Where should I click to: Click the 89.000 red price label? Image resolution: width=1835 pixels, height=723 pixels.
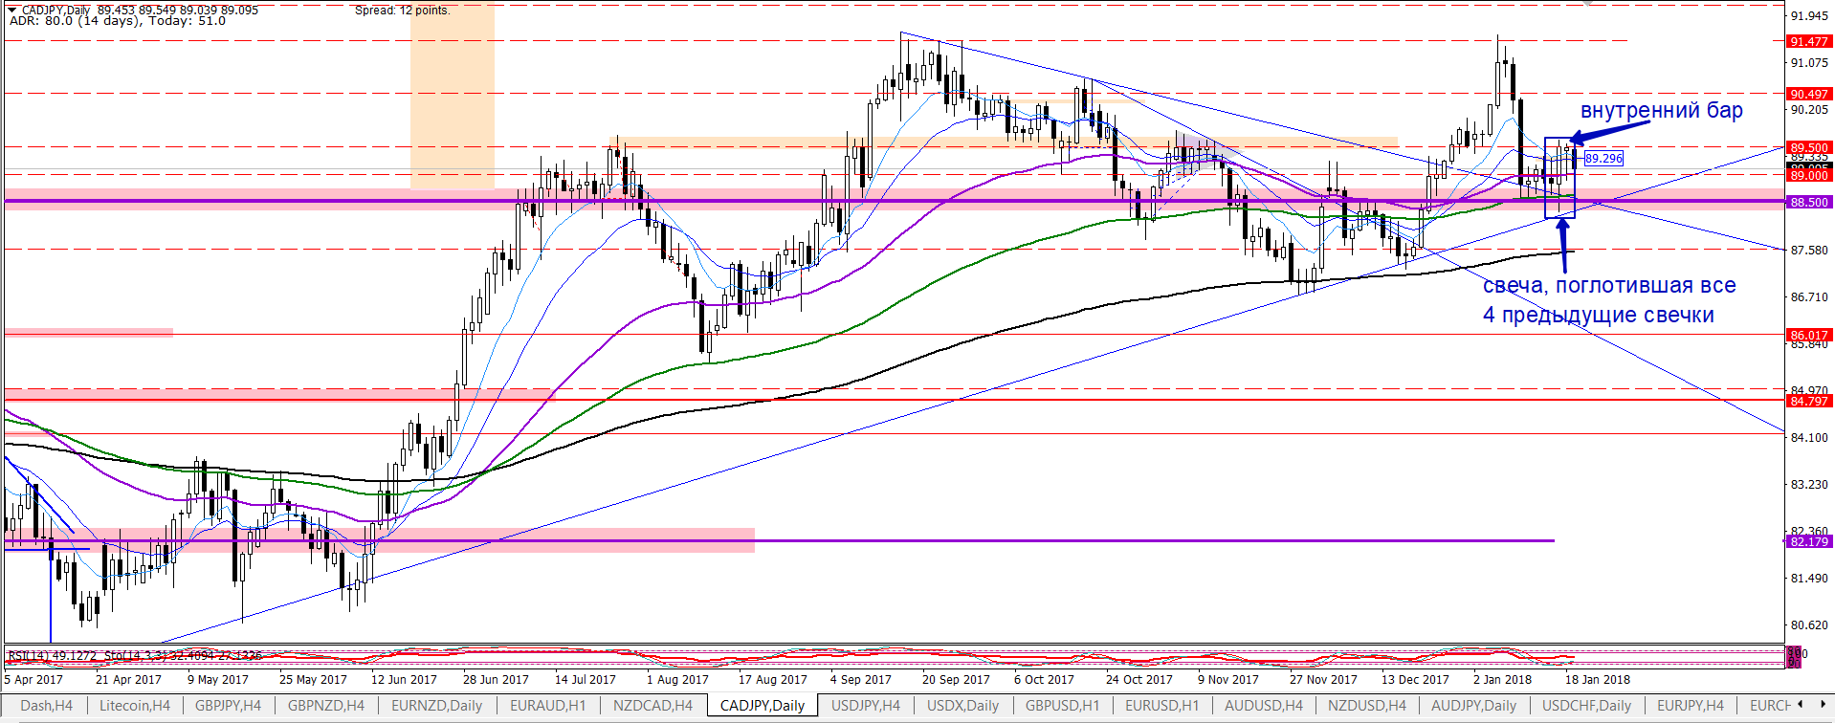click(x=1809, y=175)
